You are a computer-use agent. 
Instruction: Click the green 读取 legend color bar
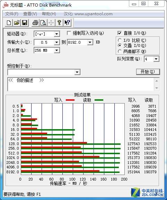tap(99, 100)
